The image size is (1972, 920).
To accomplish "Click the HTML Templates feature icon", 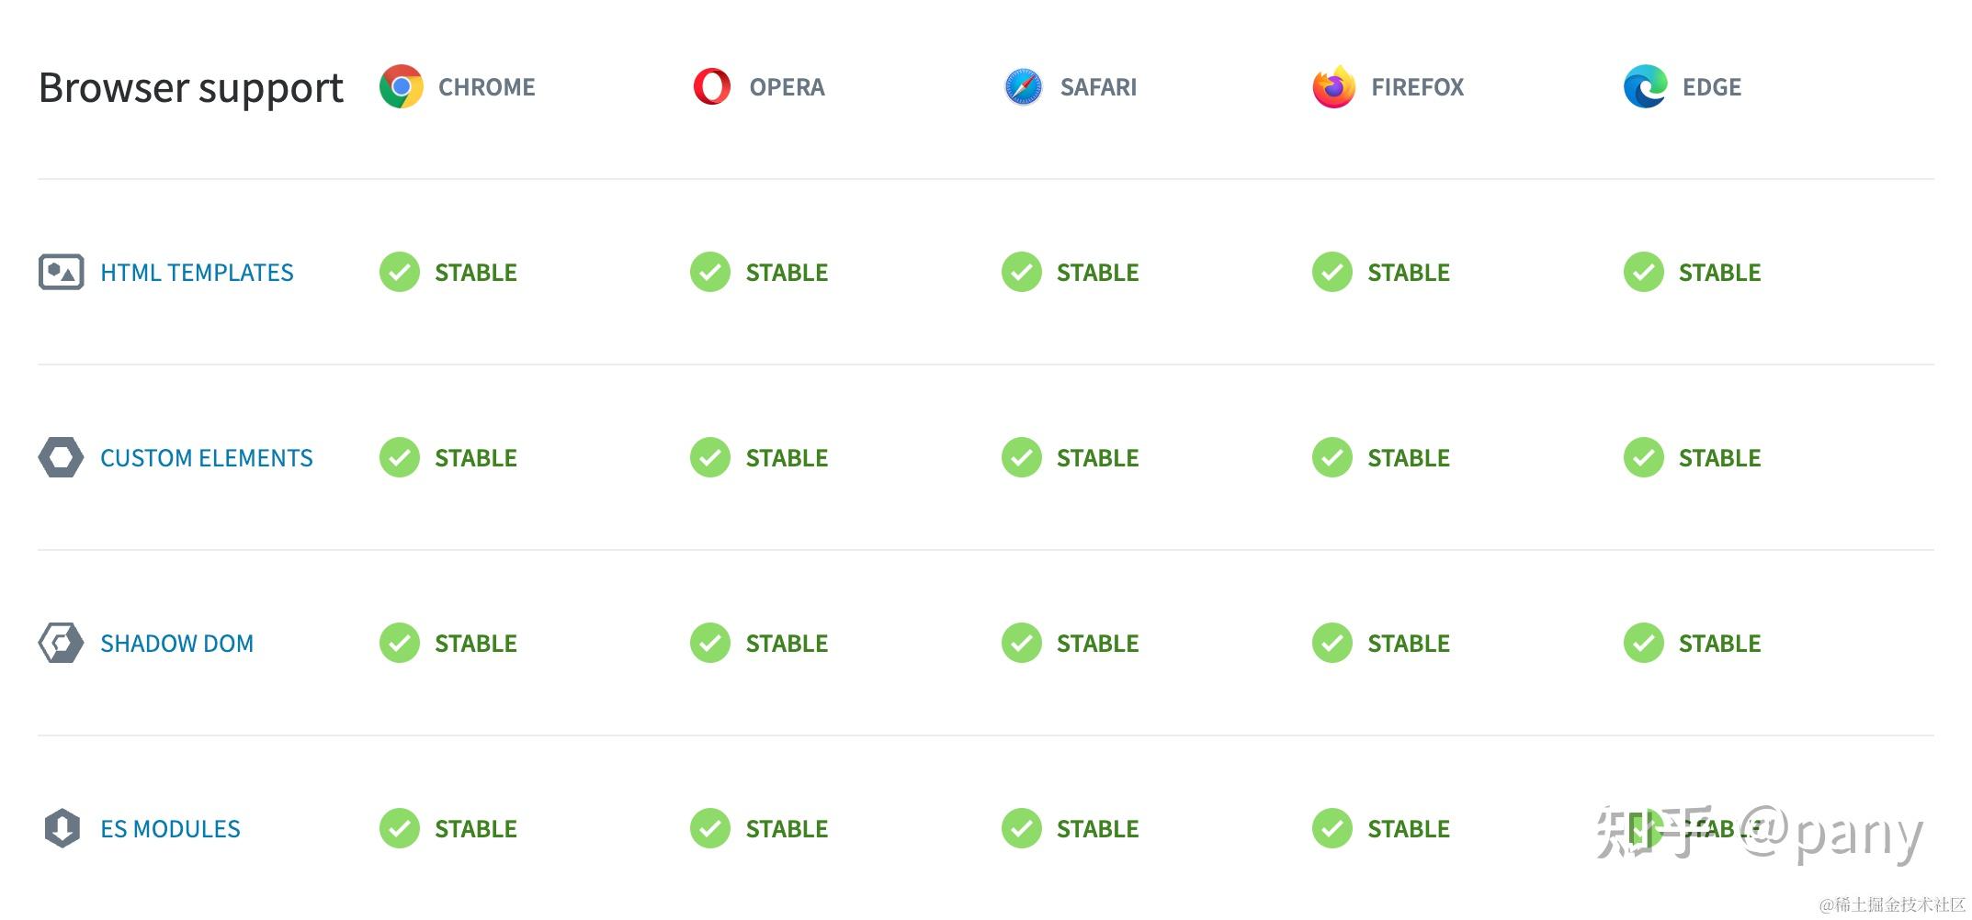I will pos(62,272).
